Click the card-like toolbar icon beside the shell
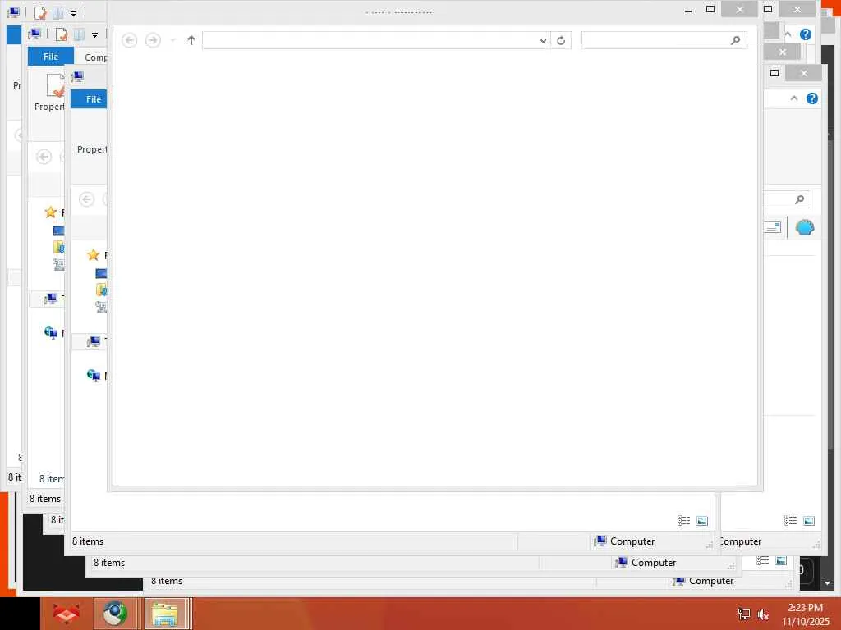 tap(772, 228)
